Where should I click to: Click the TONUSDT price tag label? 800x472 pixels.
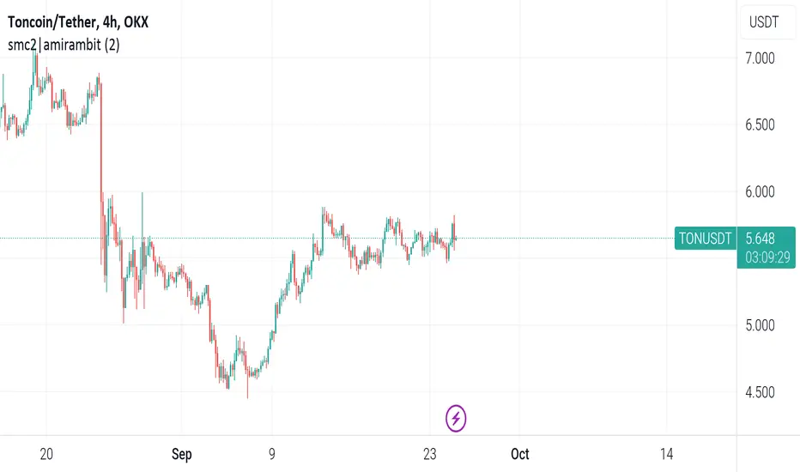[705, 239]
